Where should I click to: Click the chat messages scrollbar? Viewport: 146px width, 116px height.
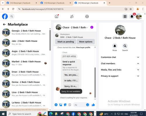click(95, 82)
